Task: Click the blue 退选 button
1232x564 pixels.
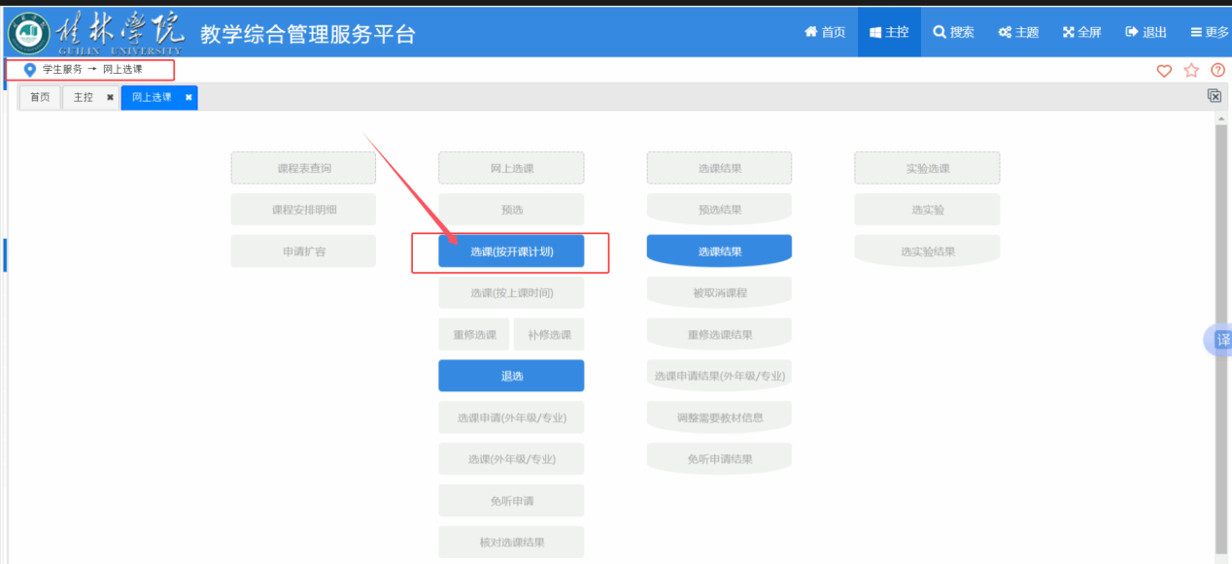Action: pos(511,376)
